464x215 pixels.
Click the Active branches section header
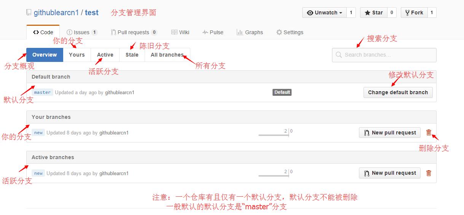click(x=231, y=157)
